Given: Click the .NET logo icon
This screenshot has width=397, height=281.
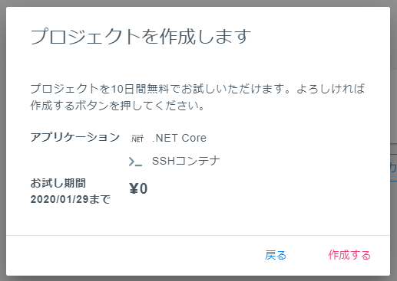Looking at the screenshot, I should (137, 139).
